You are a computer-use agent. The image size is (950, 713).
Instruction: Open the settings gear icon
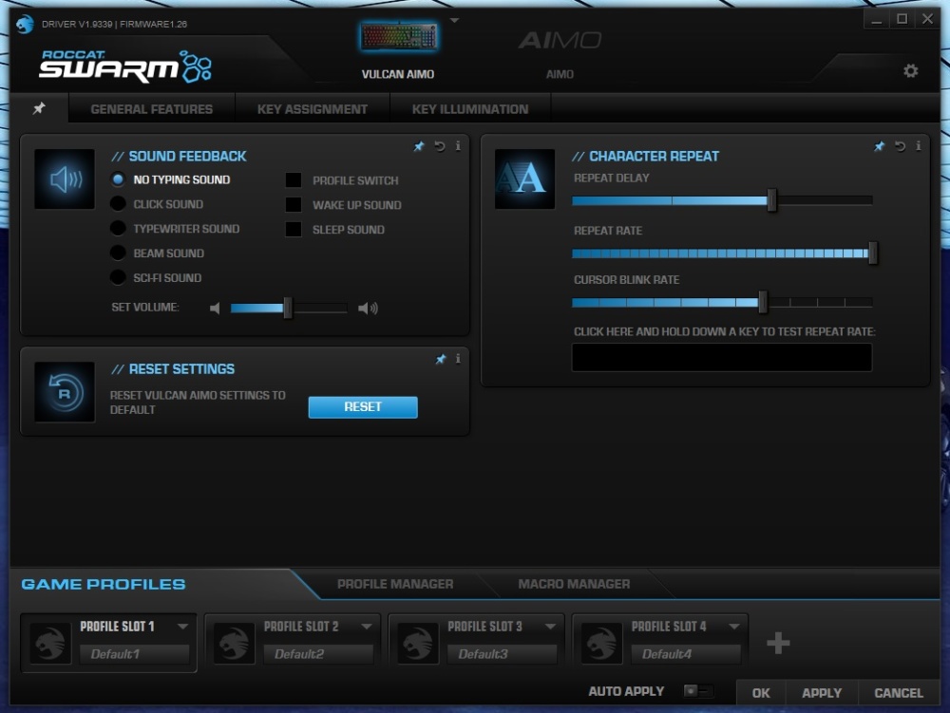coord(910,71)
